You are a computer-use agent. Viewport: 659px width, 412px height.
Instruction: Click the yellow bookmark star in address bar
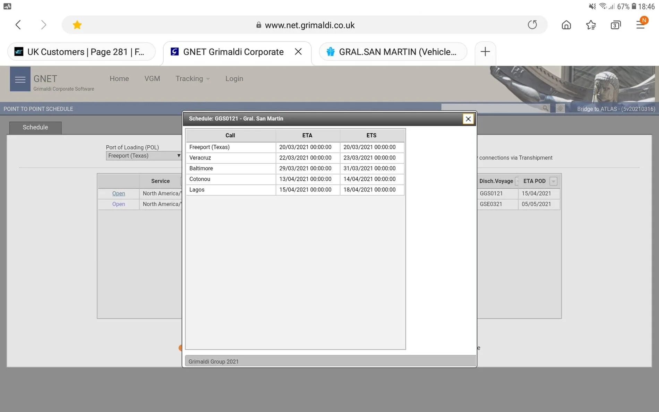click(77, 25)
